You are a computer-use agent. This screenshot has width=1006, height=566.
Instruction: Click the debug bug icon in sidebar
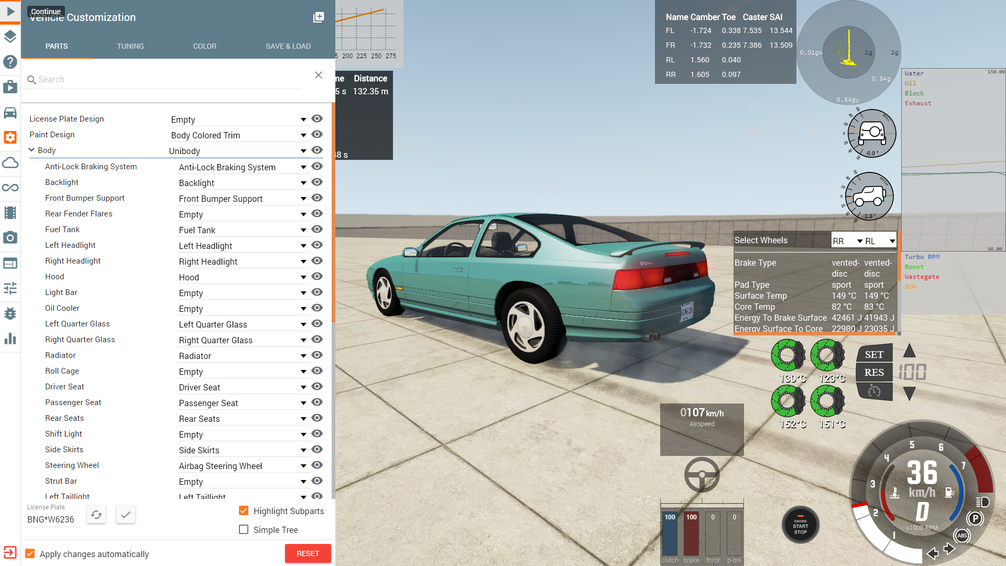point(10,313)
